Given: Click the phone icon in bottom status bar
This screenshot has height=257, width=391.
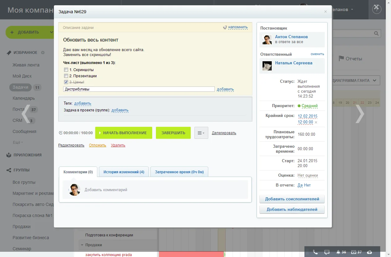Looking at the screenshot, I should pos(315,252).
